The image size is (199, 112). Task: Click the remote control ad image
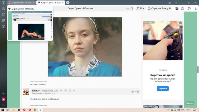click(x=163, y=40)
